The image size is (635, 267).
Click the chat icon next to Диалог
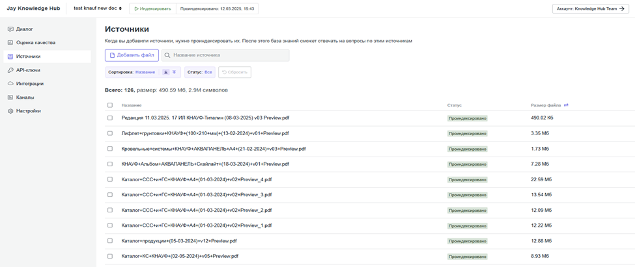click(x=10, y=29)
